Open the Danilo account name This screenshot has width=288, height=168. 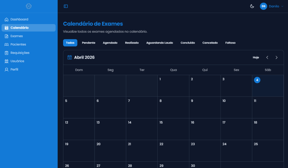click(274, 6)
